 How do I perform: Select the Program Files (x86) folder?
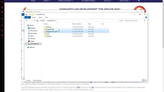click(52, 32)
